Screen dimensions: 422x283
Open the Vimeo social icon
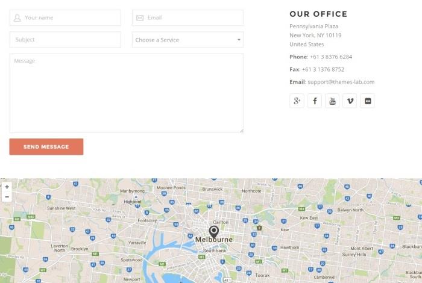coord(350,101)
